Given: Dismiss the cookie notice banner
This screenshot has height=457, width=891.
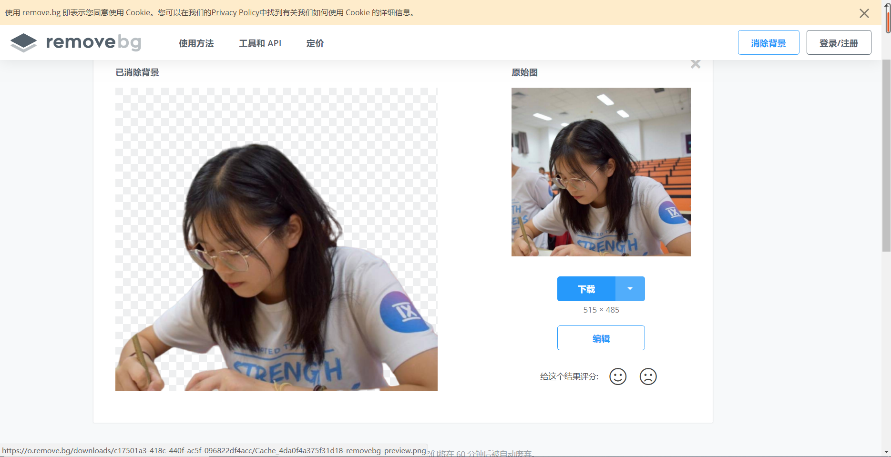Looking at the screenshot, I should click(x=864, y=13).
